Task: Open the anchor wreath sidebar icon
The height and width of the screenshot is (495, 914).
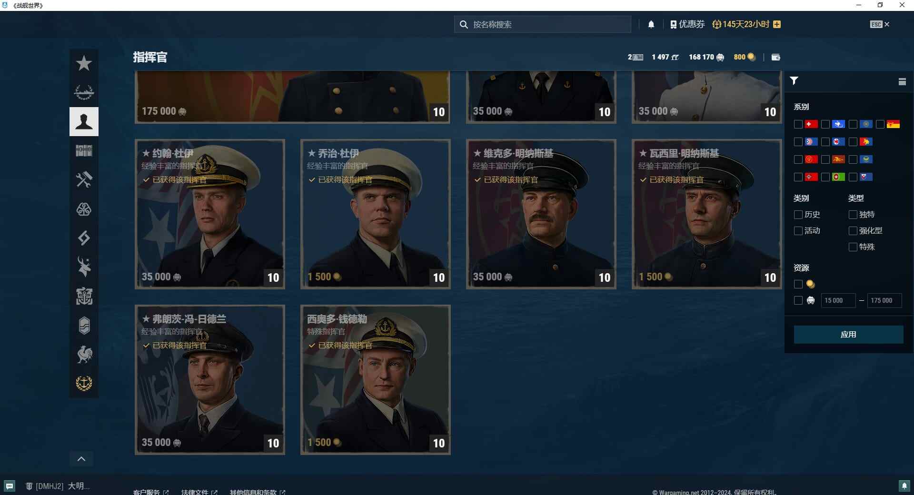Action: pos(84,383)
